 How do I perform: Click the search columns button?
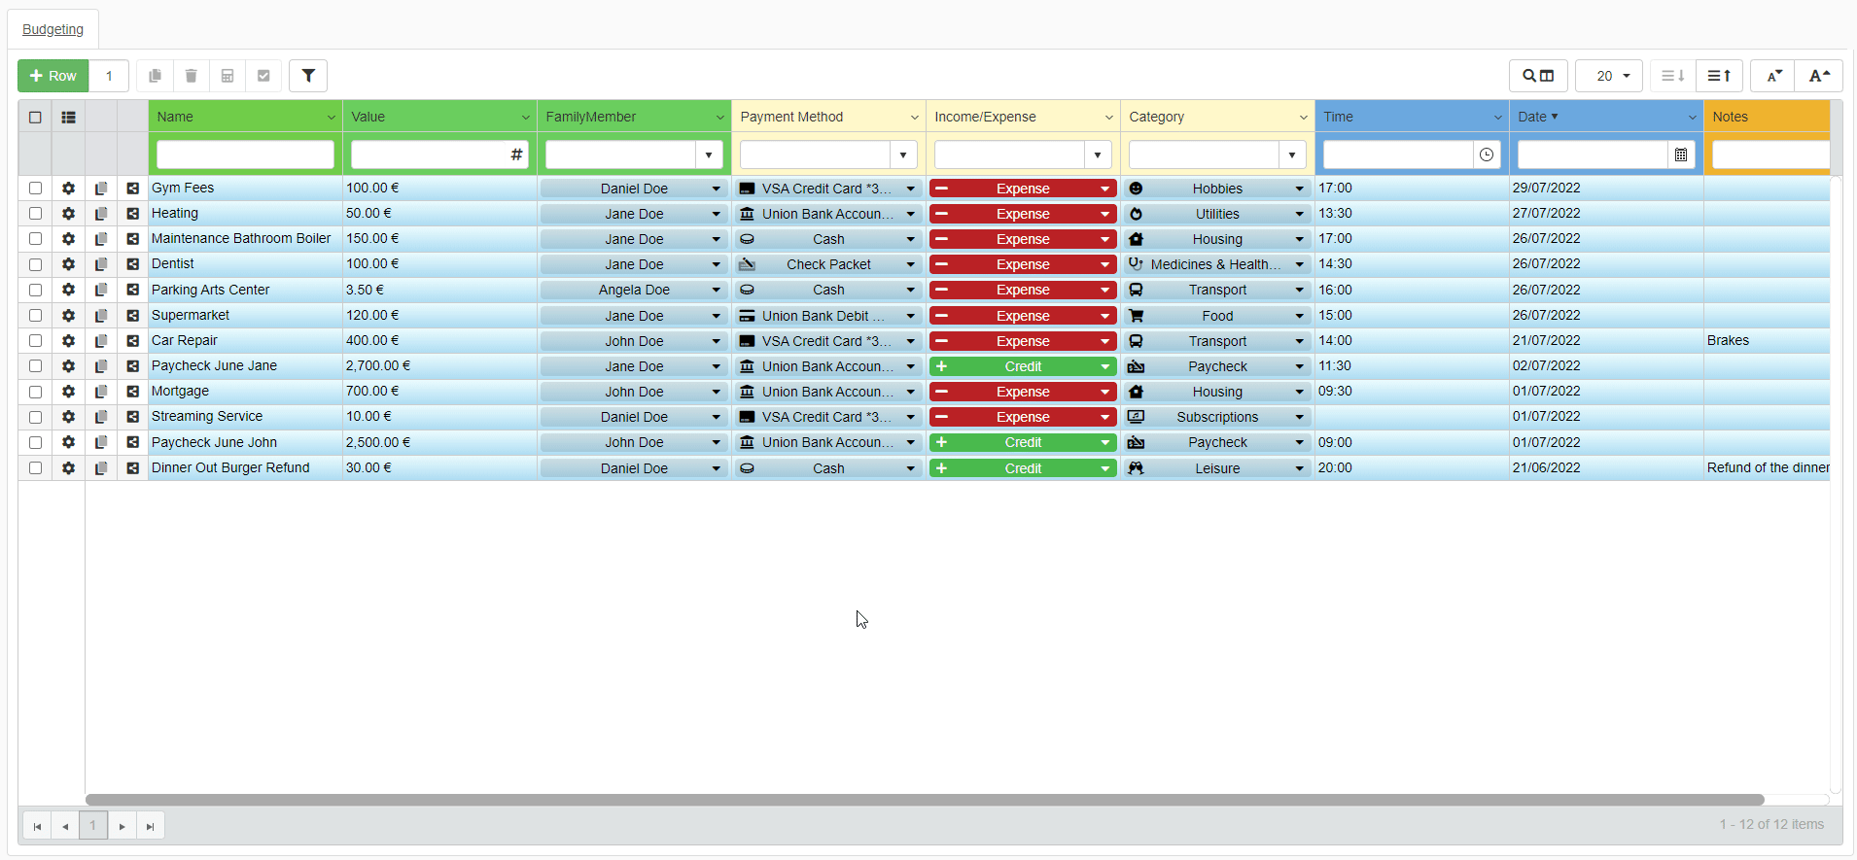pyautogui.click(x=1537, y=76)
